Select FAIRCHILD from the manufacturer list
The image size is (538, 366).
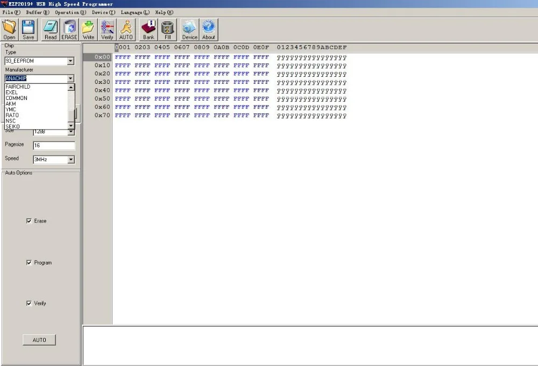(18, 87)
